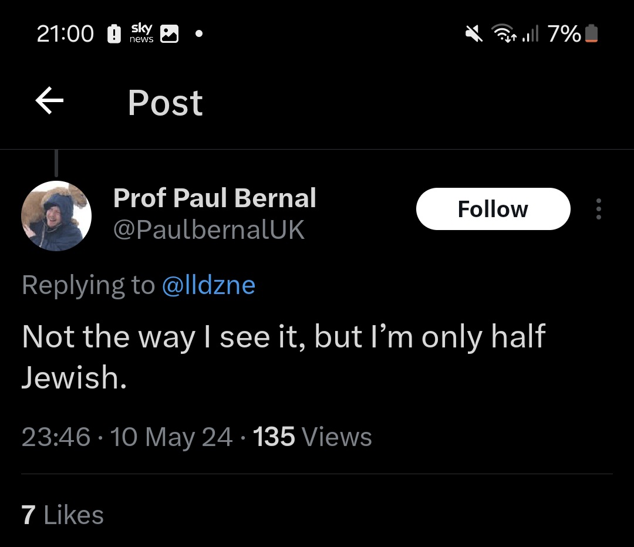Tap the battery warning icon in status bar
The width and height of the screenshot is (634, 547).
(115, 33)
